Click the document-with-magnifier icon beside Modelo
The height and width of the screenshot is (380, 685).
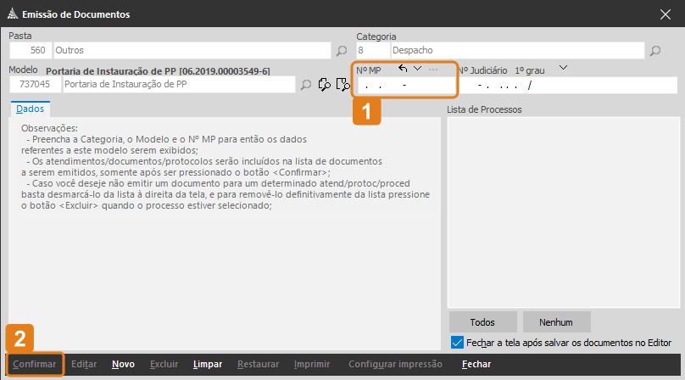pyautogui.click(x=342, y=85)
